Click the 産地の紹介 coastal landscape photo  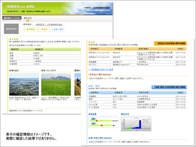coord(24,85)
